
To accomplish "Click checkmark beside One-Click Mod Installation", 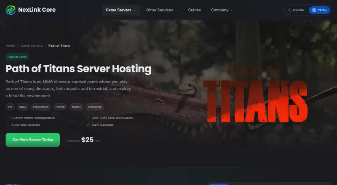I will [88, 118].
